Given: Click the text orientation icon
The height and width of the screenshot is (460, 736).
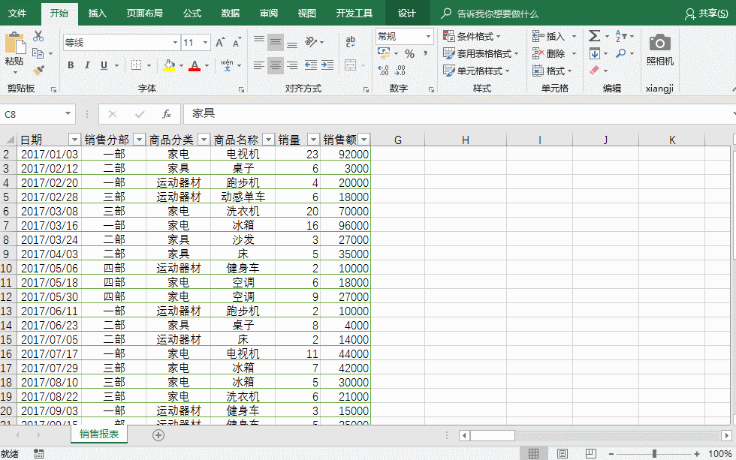Looking at the screenshot, I should click(x=311, y=42).
